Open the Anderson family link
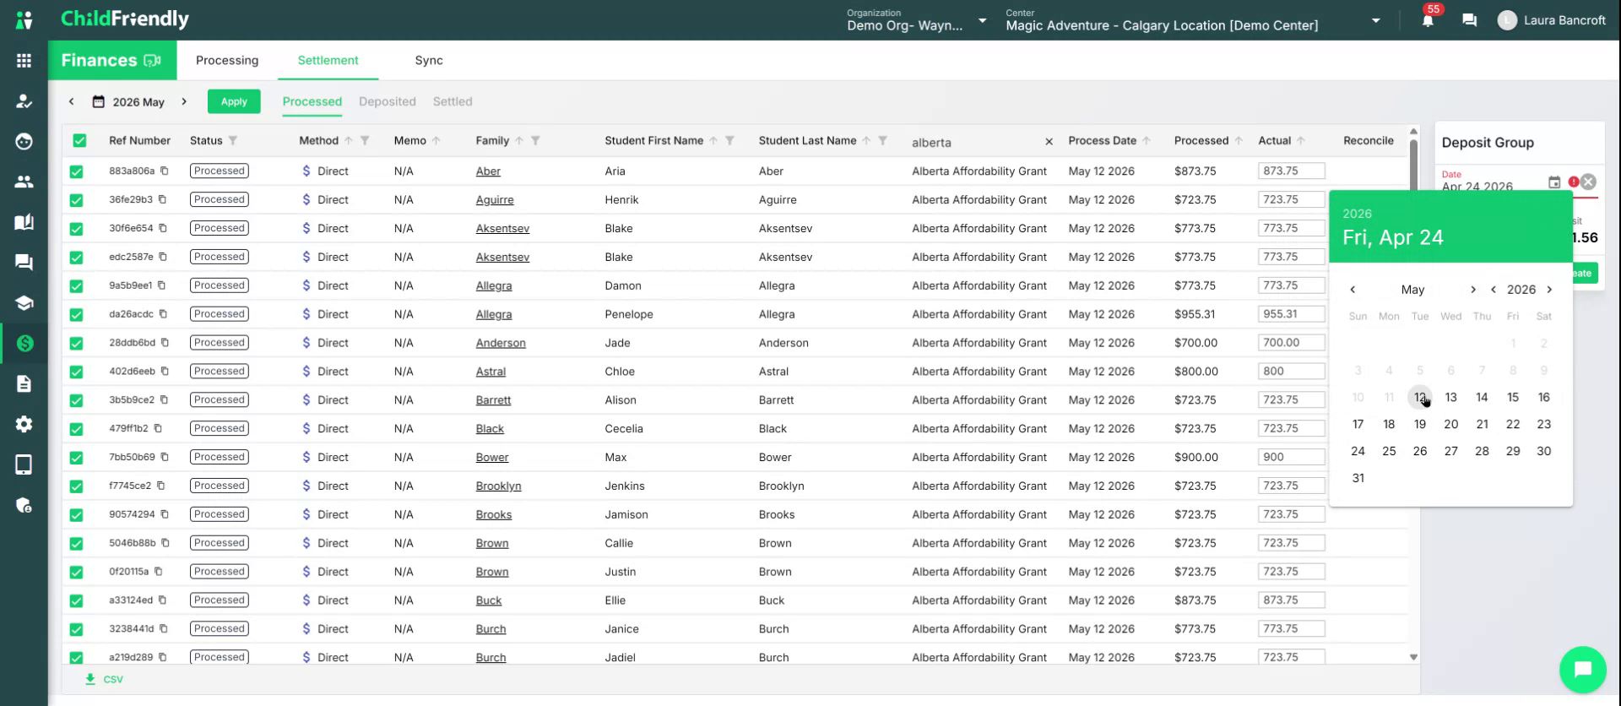 tap(501, 343)
